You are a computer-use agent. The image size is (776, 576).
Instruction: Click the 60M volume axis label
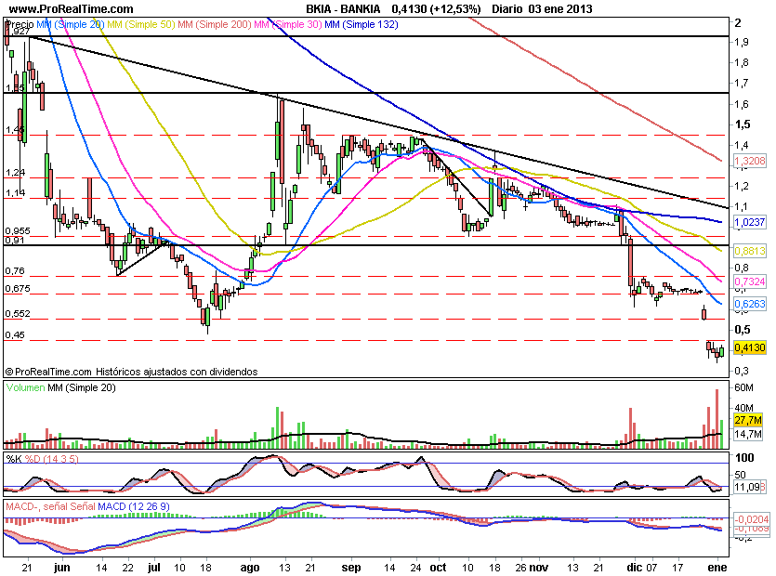(x=743, y=387)
